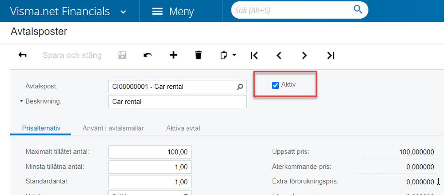Click the trash can delete icon
444x195 pixels.
pyautogui.click(x=199, y=55)
